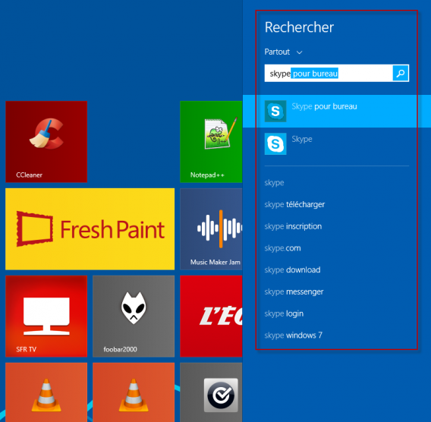This screenshot has width=431, height=422.
Task: Open the red L'Equipe tile
Action: (211, 316)
